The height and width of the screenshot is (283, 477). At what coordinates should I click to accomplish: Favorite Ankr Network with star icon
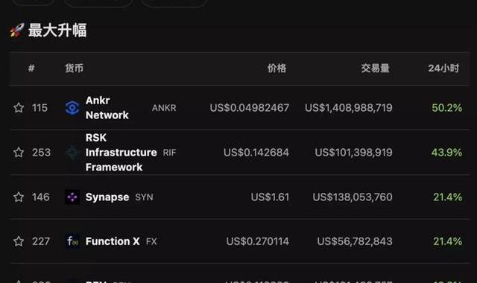[x=19, y=107]
